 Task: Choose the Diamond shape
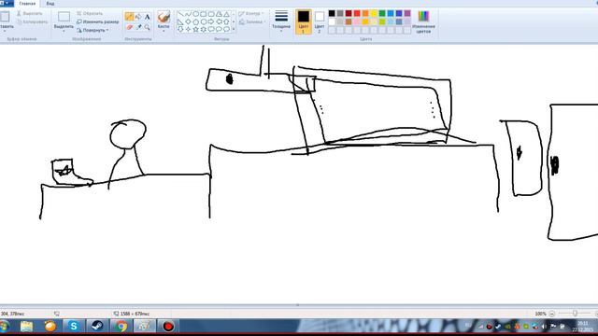(188, 21)
